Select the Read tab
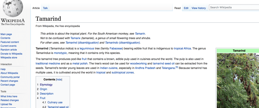Image resolution: width=259 pixels, height=108 pixels. click(177, 8)
